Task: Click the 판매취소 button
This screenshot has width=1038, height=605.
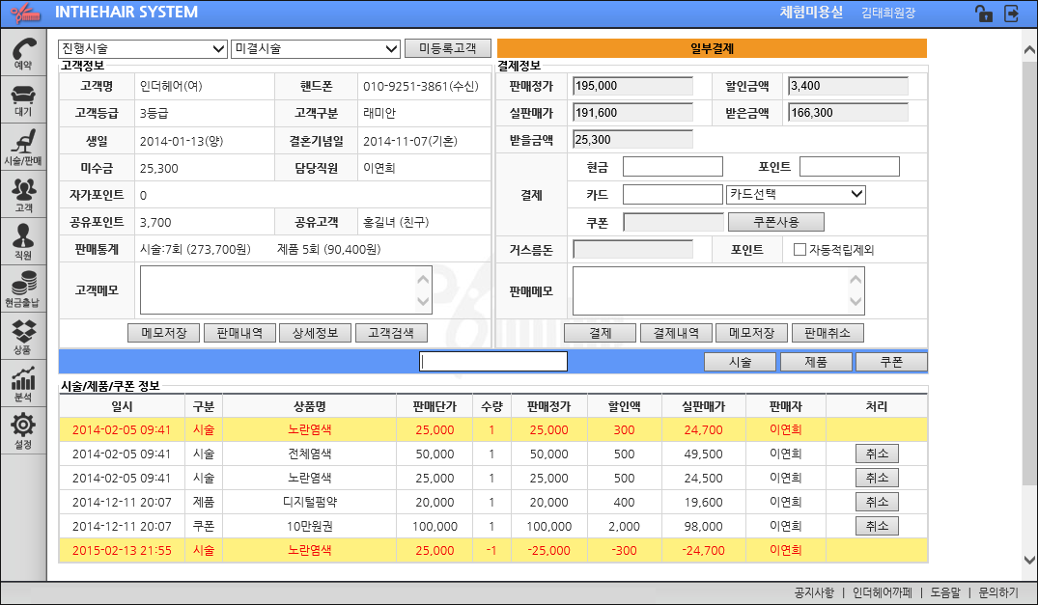Action: click(x=828, y=333)
